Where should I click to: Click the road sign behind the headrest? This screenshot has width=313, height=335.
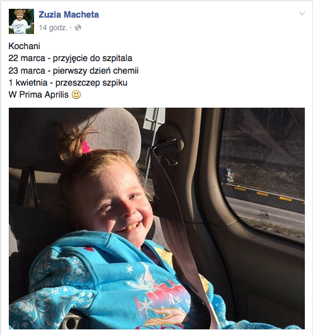pyautogui.click(x=154, y=120)
